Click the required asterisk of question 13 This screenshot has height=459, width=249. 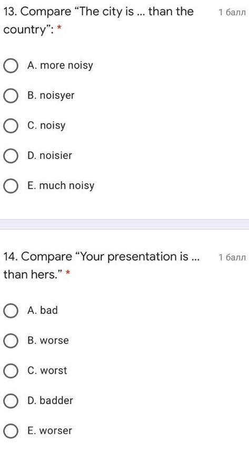(x=59, y=28)
